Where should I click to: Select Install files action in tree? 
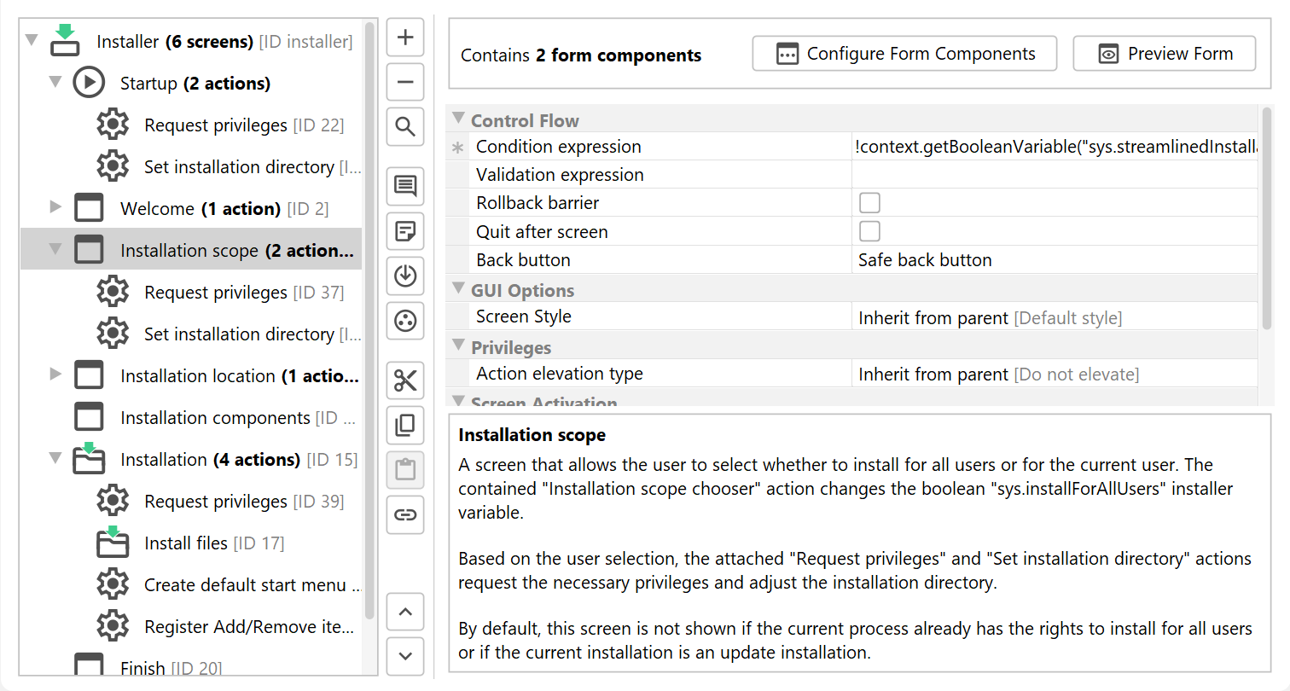point(185,543)
